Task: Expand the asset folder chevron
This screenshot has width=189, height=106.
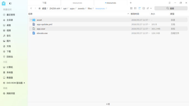Action: point(31,20)
